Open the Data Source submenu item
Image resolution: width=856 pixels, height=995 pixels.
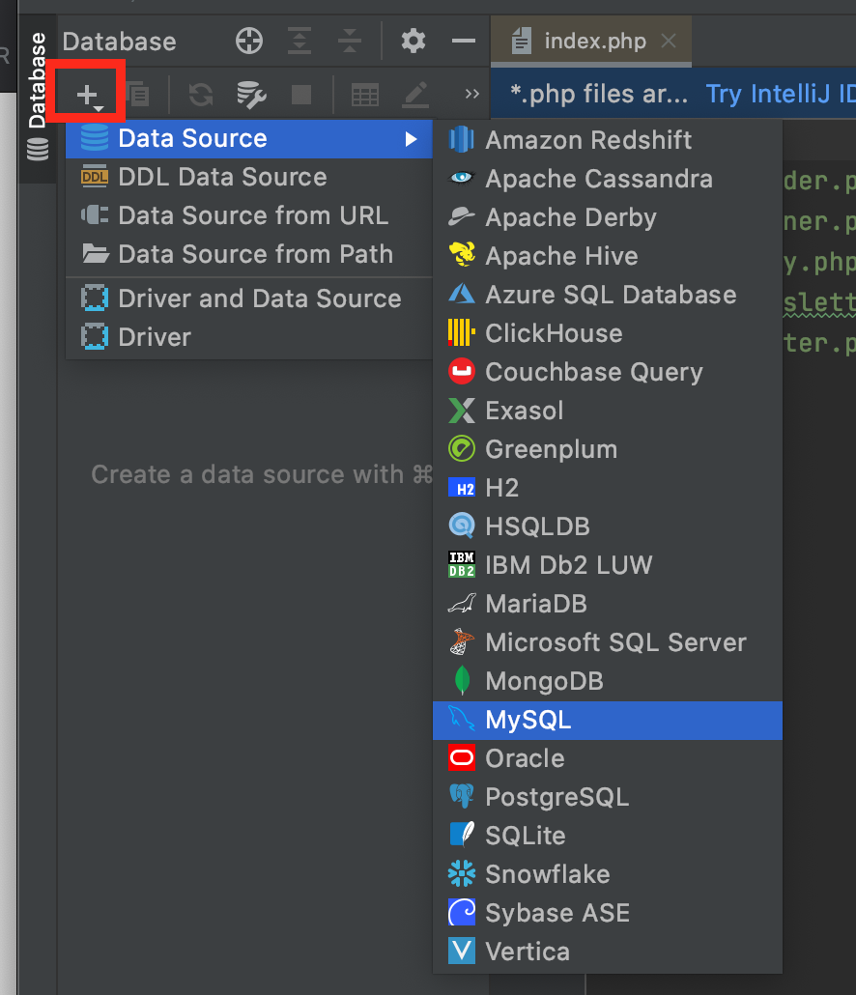[249, 138]
